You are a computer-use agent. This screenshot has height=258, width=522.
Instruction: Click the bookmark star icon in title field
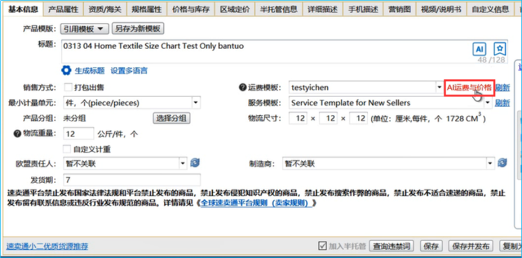(x=500, y=49)
